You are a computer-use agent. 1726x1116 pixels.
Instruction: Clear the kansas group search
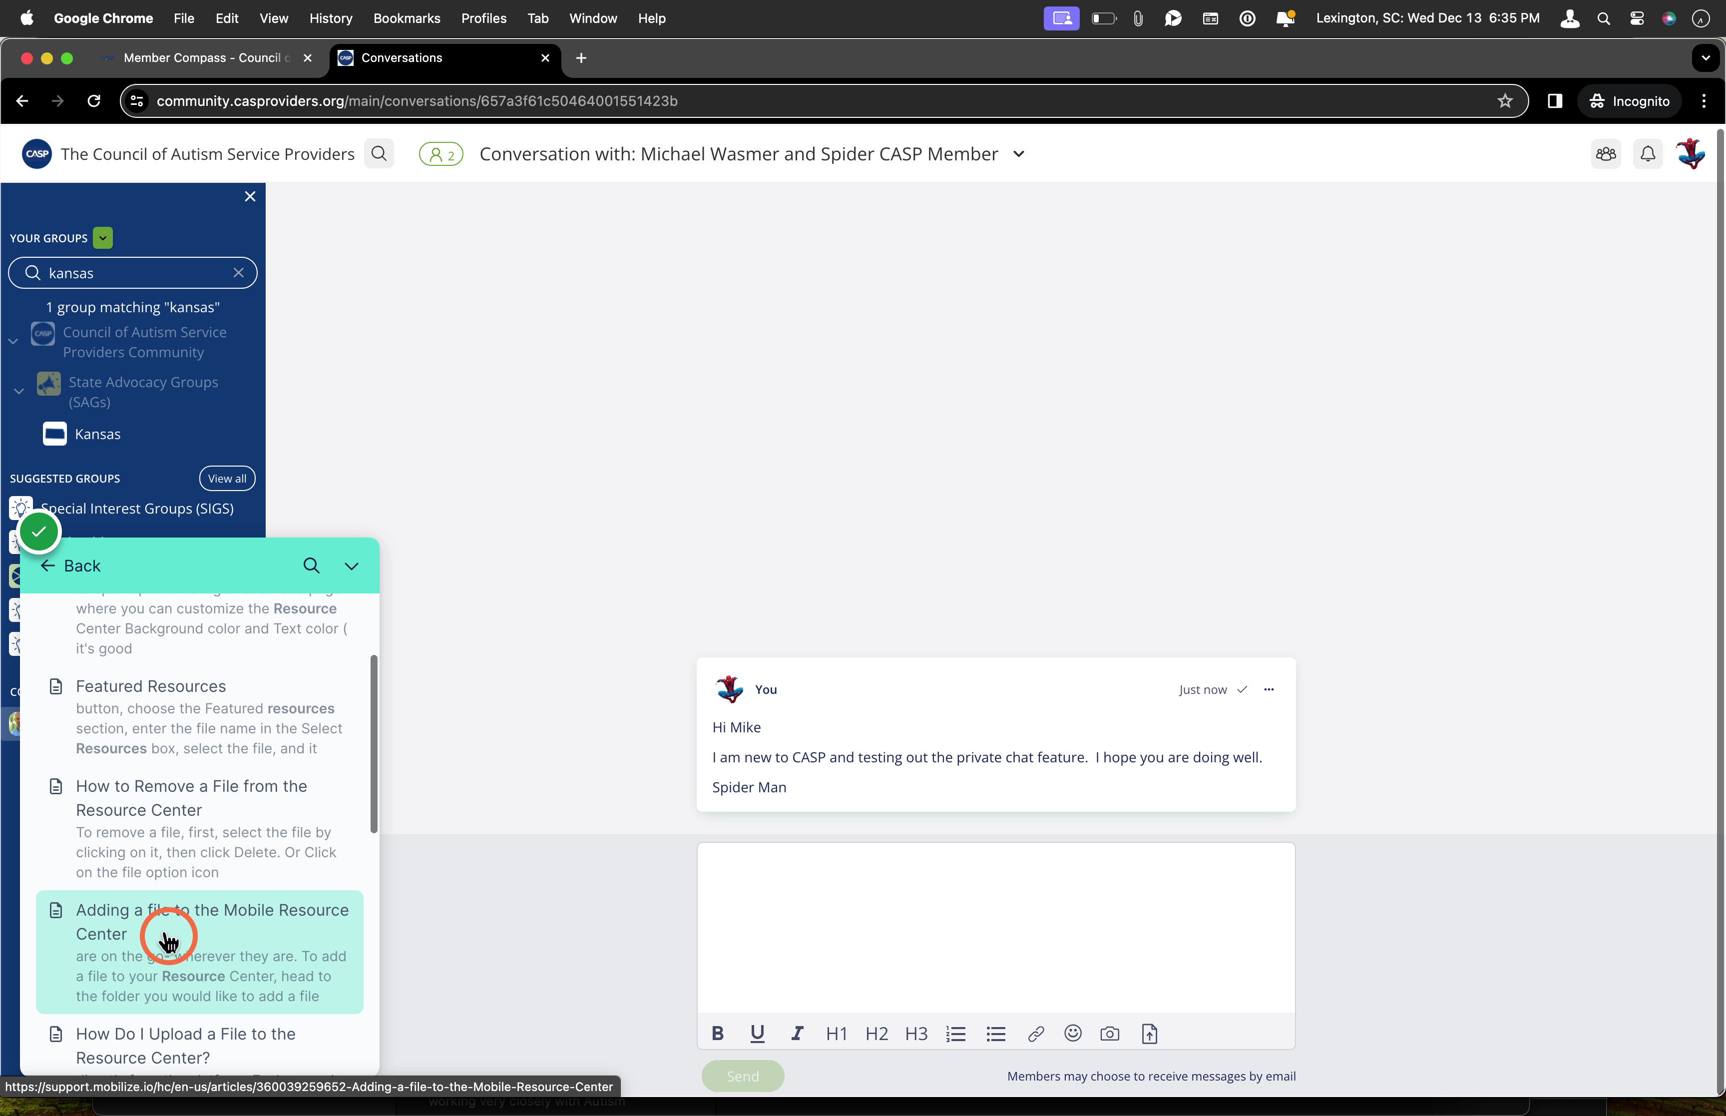tap(238, 272)
